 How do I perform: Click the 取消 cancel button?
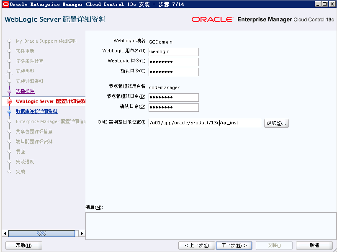(314, 245)
